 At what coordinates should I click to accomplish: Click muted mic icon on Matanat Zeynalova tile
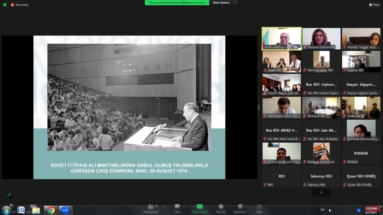(x=305, y=162)
